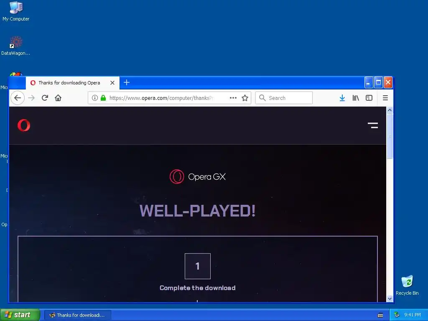This screenshot has height=321, width=428.
Task: Open the Opera site hamburger menu
Action: point(373,125)
